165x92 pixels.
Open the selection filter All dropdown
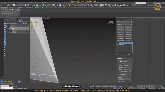(x=21, y=5)
